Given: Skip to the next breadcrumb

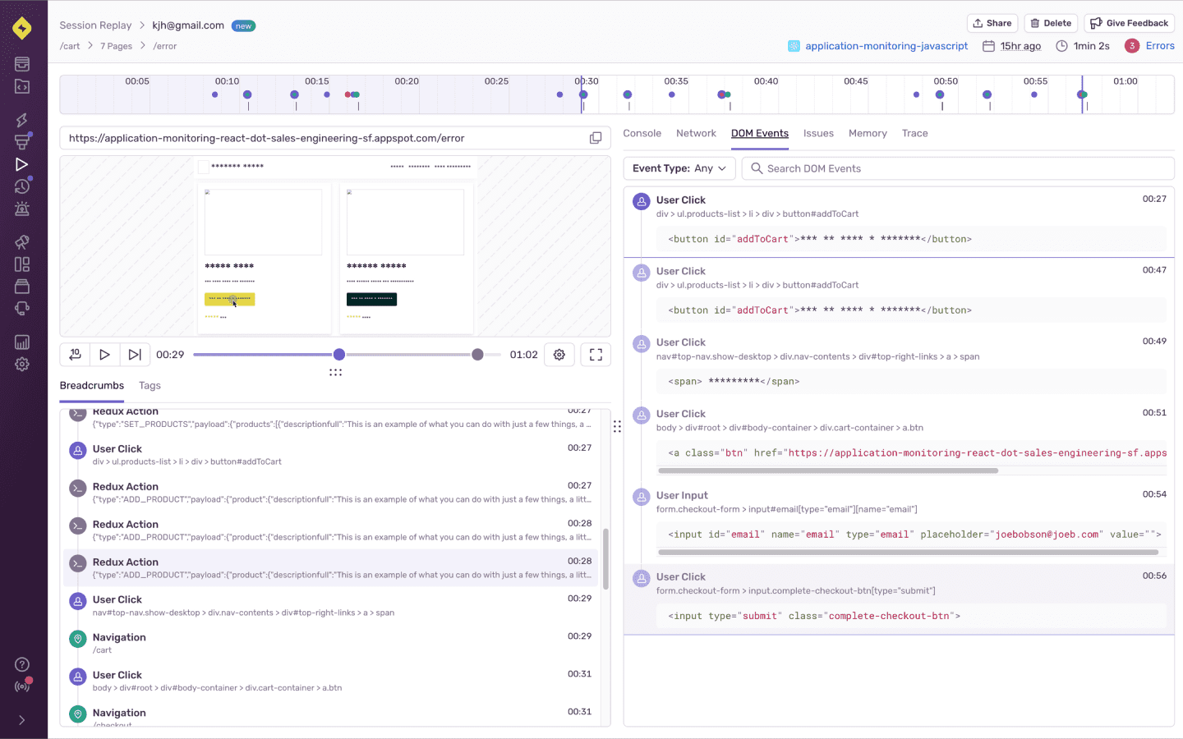Looking at the screenshot, I should coord(135,355).
